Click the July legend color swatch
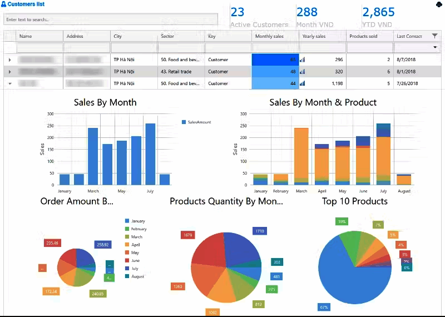Screen dimensions: 445x317 click(x=127, y=269)
